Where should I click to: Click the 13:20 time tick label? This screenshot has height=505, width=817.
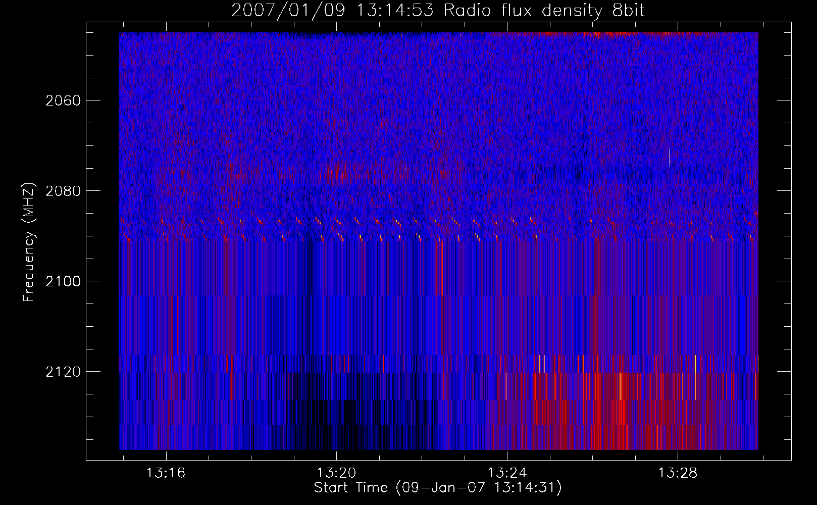(x=336, y=473)
